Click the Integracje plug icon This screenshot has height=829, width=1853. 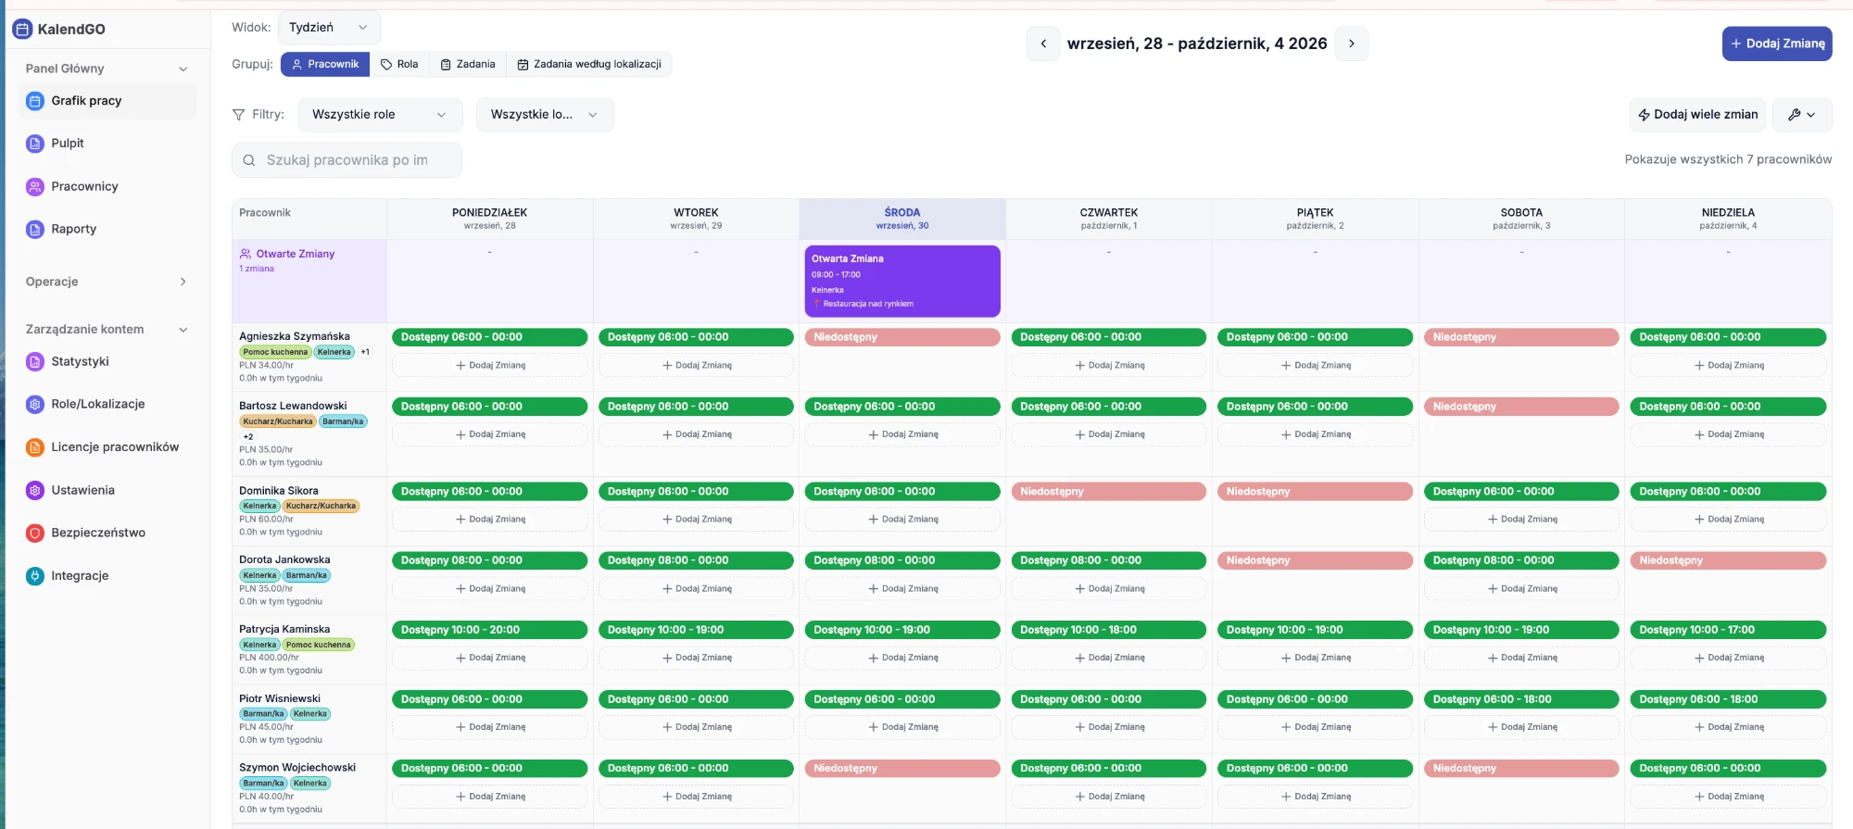pos(35,576)
